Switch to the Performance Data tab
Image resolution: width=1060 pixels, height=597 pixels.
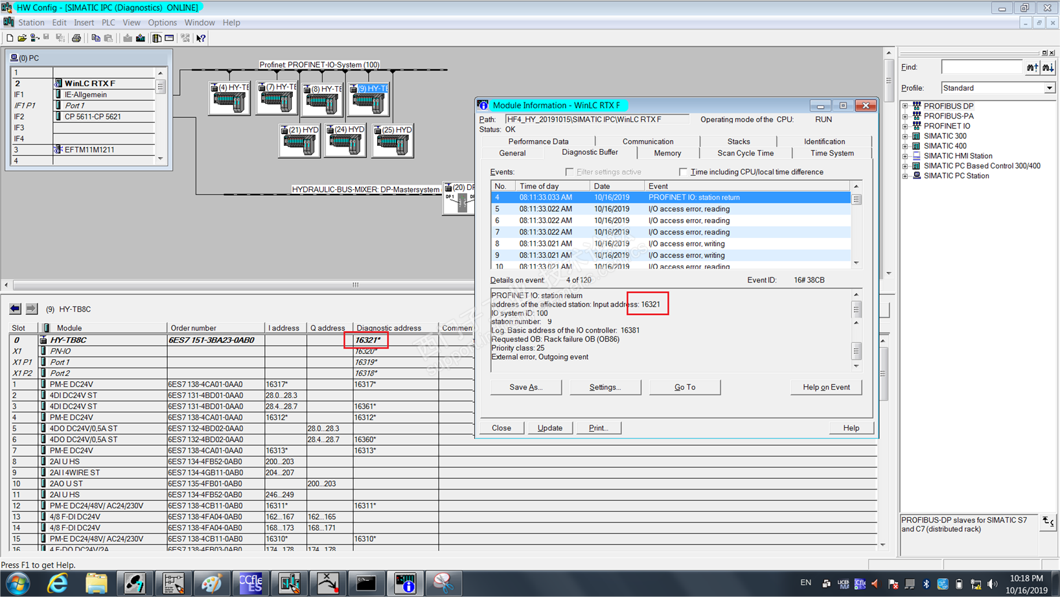coord(538,141)
